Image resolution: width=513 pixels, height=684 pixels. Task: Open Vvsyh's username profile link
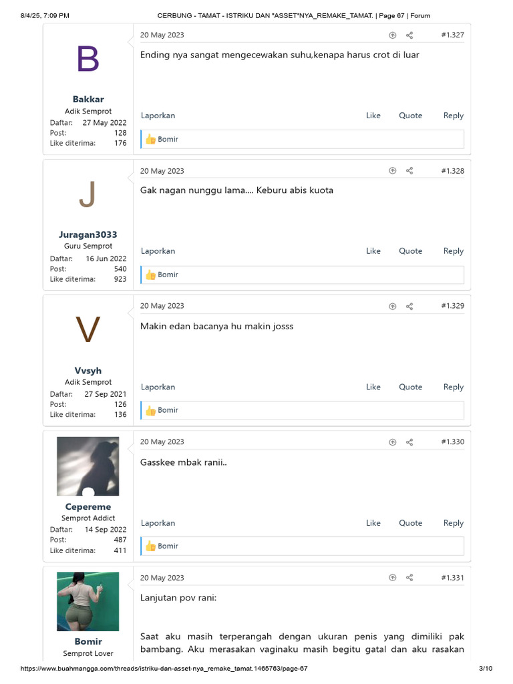(88, 371)
